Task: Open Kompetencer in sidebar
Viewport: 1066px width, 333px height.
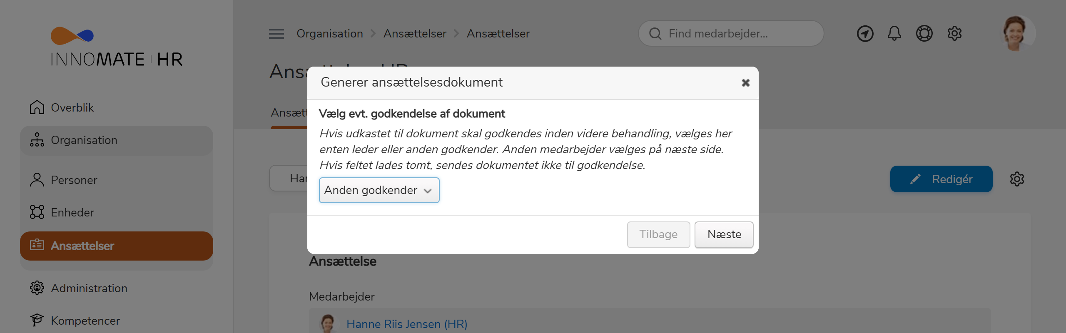Action: click(x=75, y=321)
